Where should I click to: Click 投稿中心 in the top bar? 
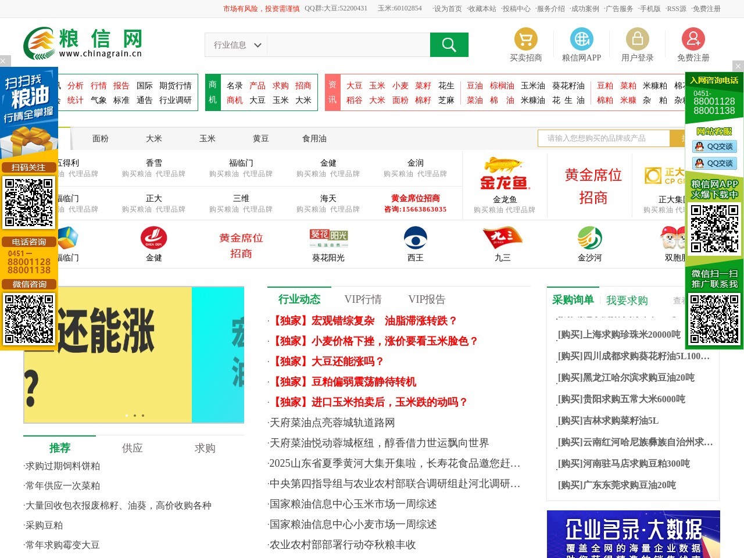(x=516, y=9)
